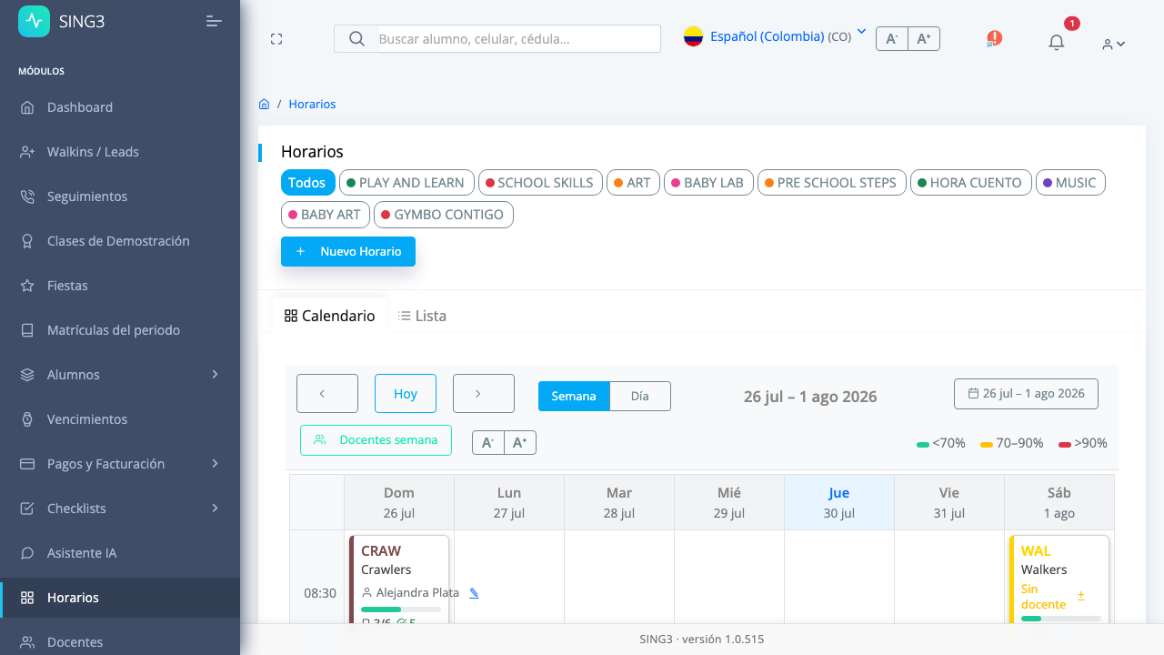The image size is (1164, 655).
Task: Advance to next week arrow
Action: [478, 394]
